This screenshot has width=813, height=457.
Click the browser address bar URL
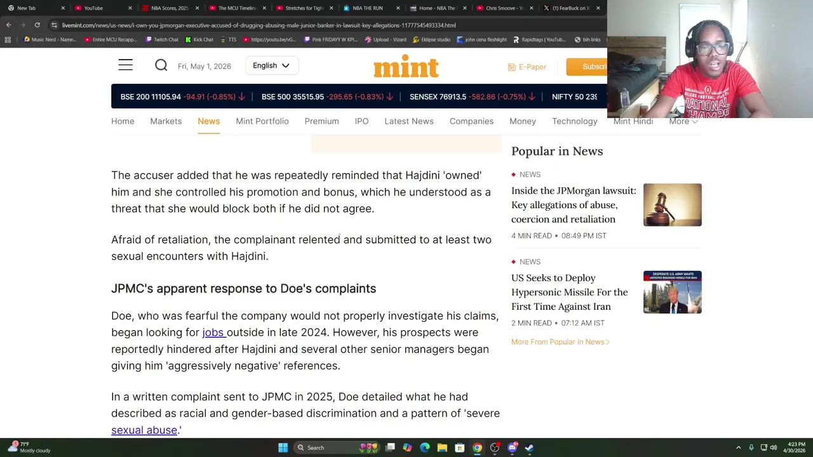[259, 25]
